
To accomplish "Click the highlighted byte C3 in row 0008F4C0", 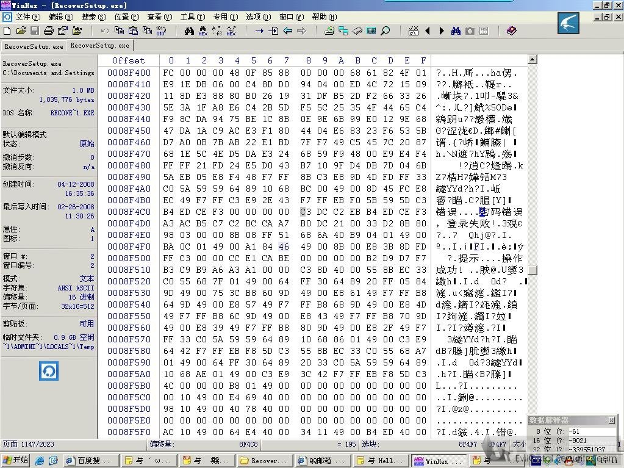I will coord(306,212).
